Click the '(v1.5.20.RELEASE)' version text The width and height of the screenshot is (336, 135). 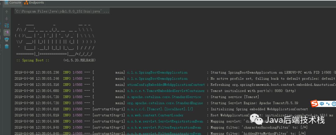point(80,60)
